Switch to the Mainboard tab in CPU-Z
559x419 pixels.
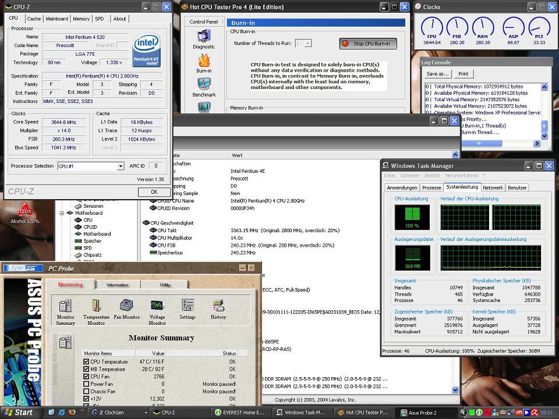point(56,19)
